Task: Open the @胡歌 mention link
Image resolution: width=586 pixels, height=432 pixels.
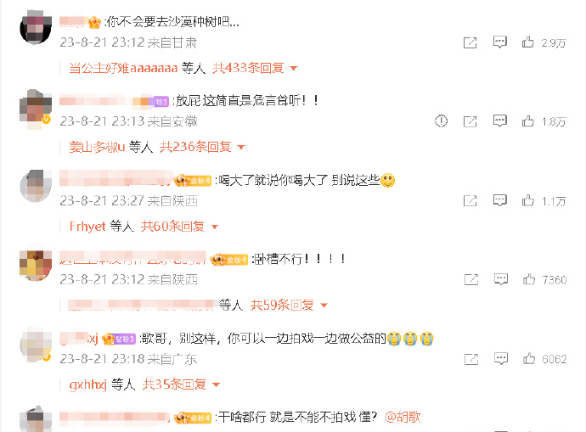Action: click(x=403, y=417)
